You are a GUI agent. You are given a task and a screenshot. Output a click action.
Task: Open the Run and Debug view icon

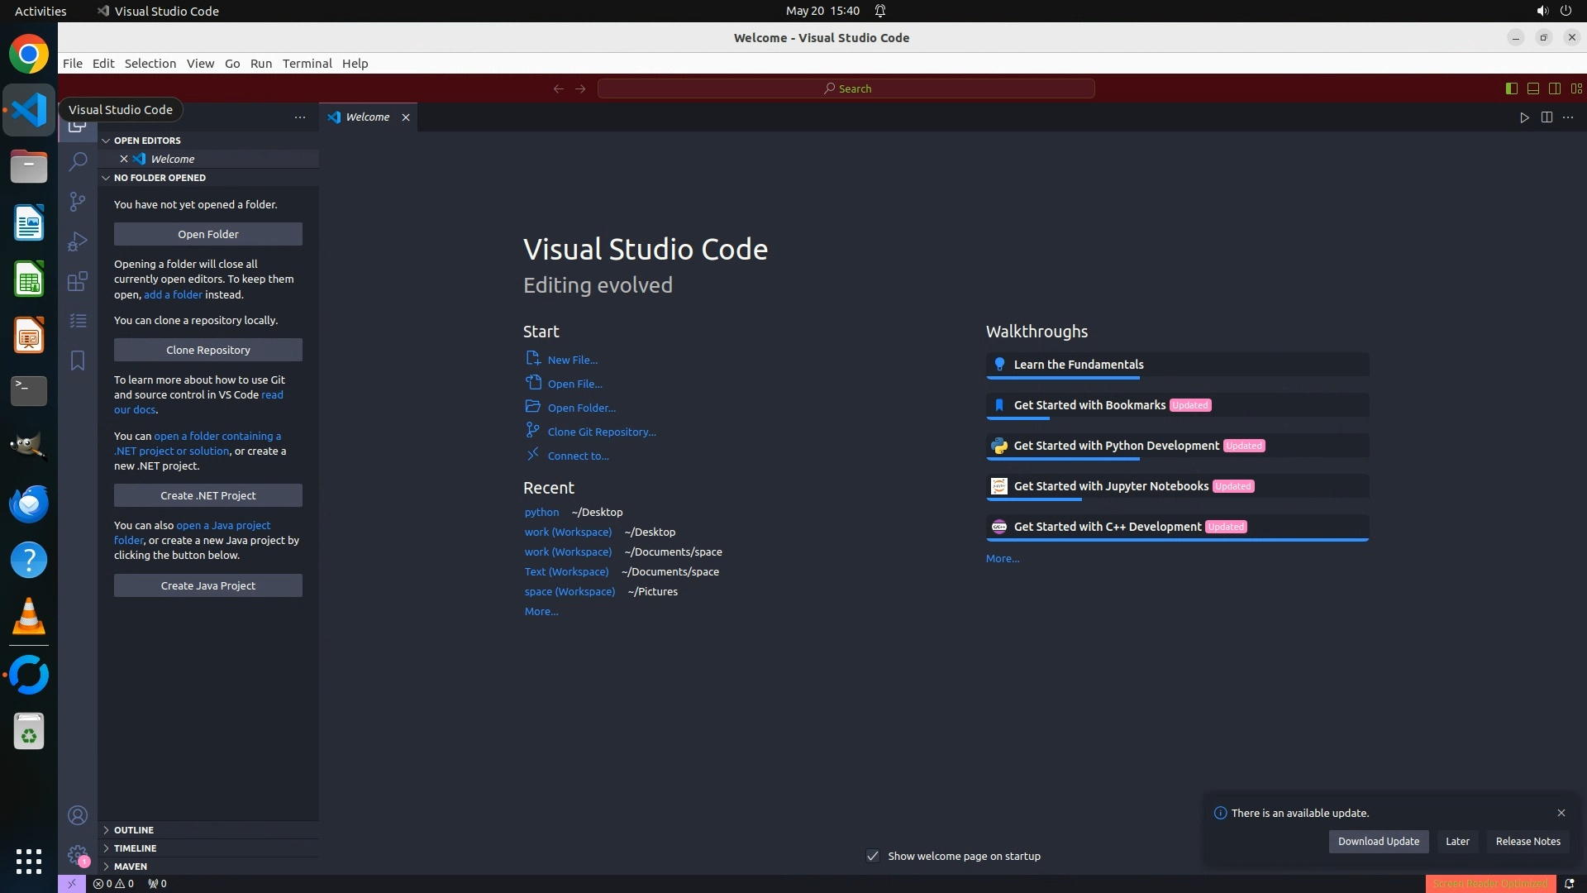(x=78, y=241)
